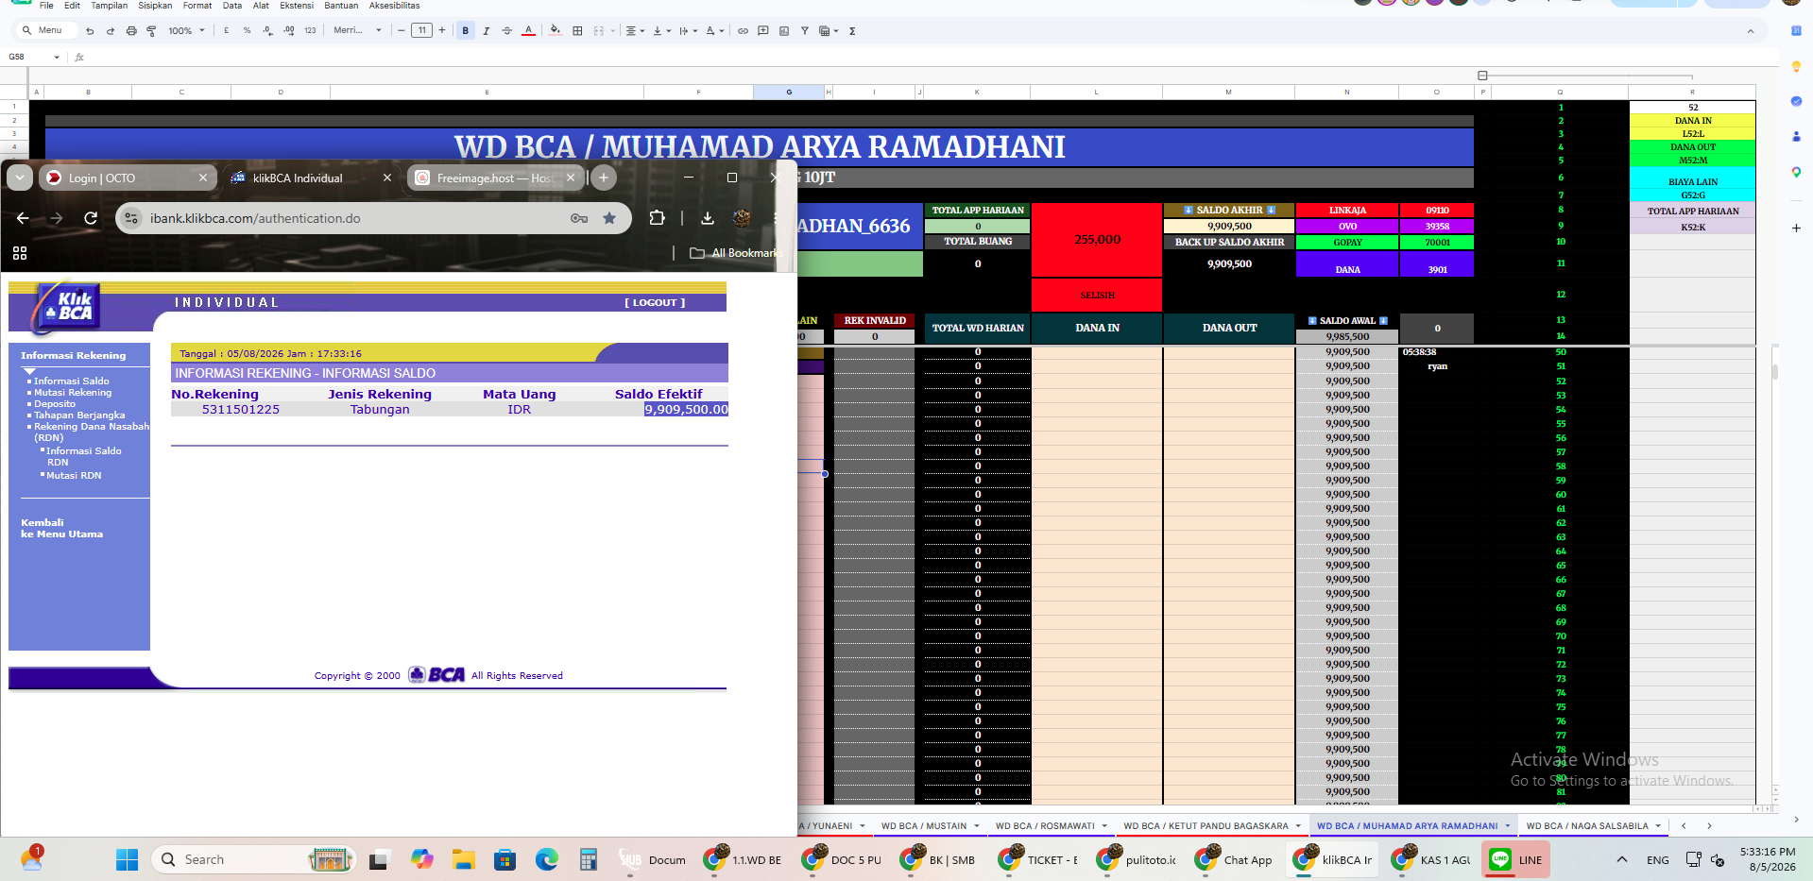Open Mutasi Rekening in klikBCA sidebar
Image resolution: width=1813 pixels, height=881 pixels.
pos(73,393)
